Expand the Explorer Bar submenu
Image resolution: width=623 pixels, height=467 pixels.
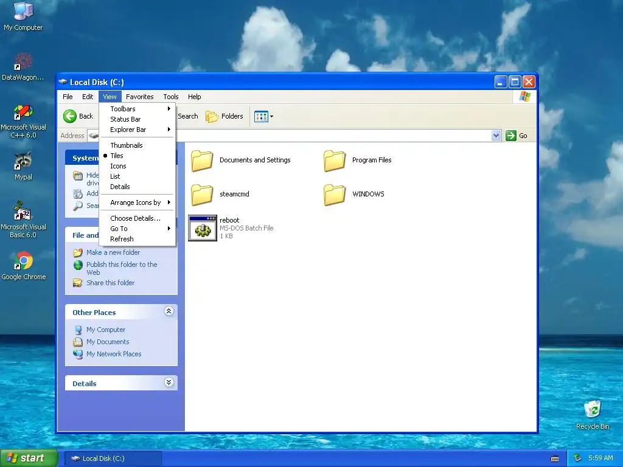pos(137,130)
